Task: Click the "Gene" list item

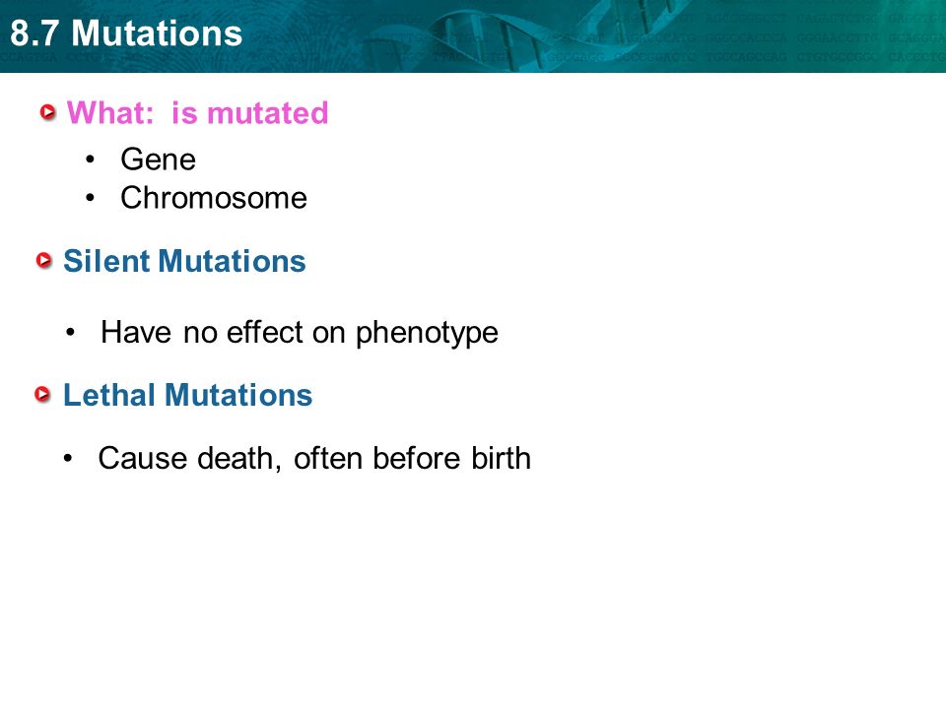Action: (x=158, y=160)
